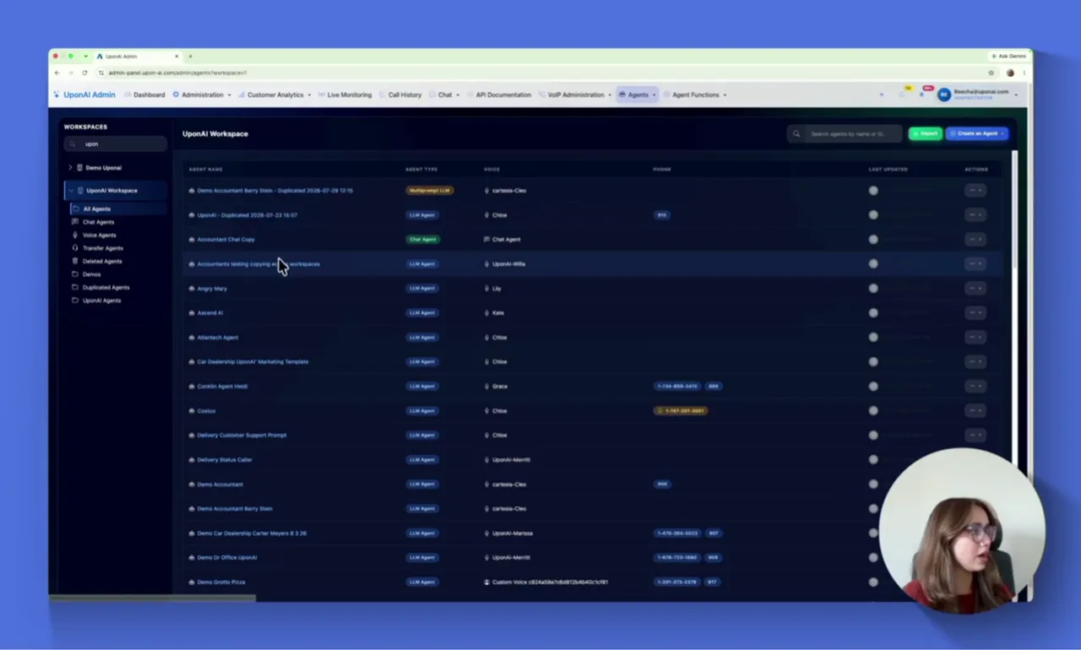Reload the page with the refresh icon
The width and height of the screenshot is (1081, 650).
click(x=84, y=73)
